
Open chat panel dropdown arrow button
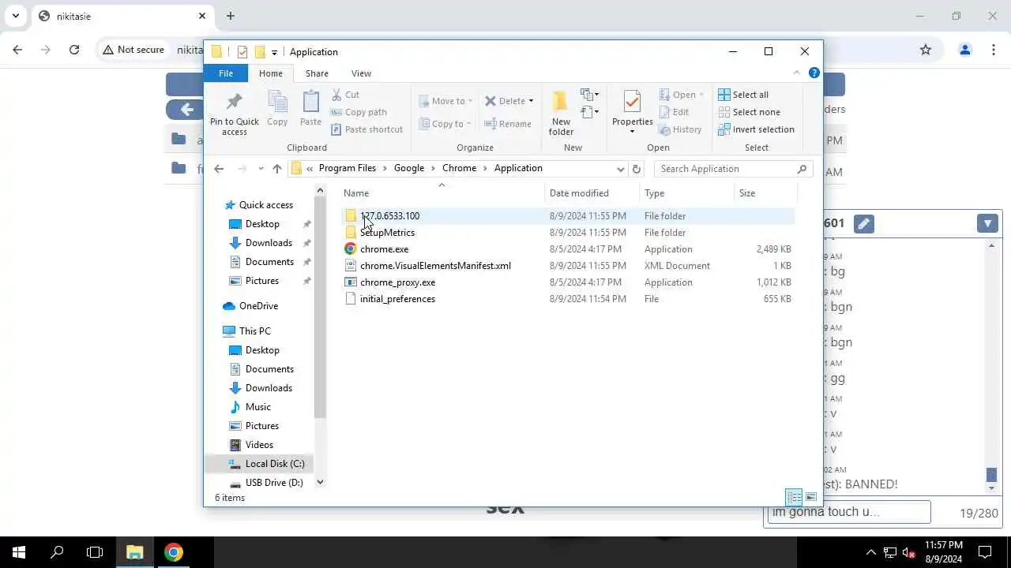pos(988,224)
